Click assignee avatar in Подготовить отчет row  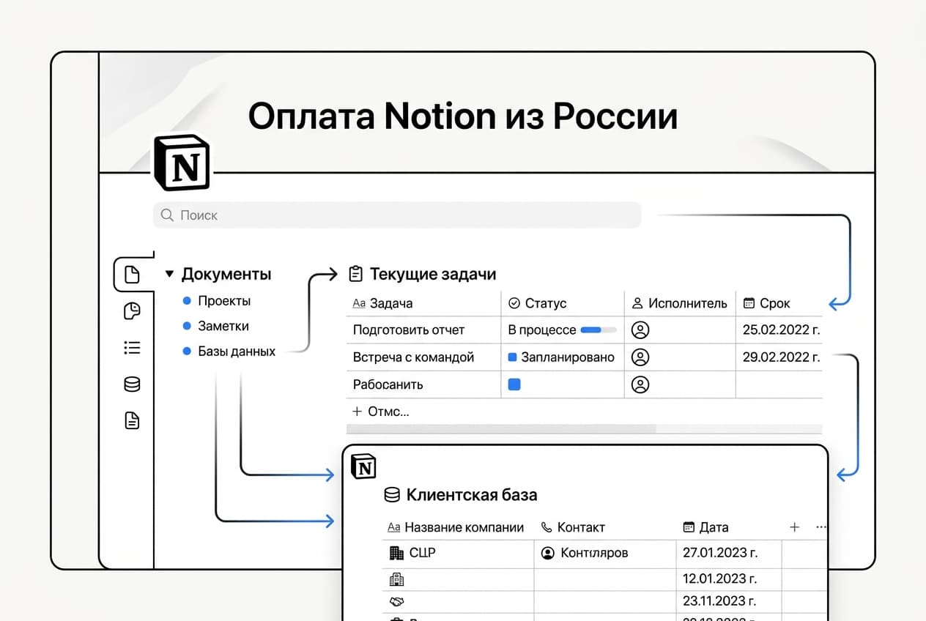[640, 330]
